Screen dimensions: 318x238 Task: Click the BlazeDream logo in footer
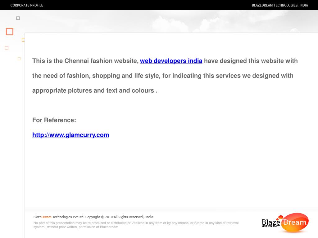pyautogui.click(x=285, y=223)
